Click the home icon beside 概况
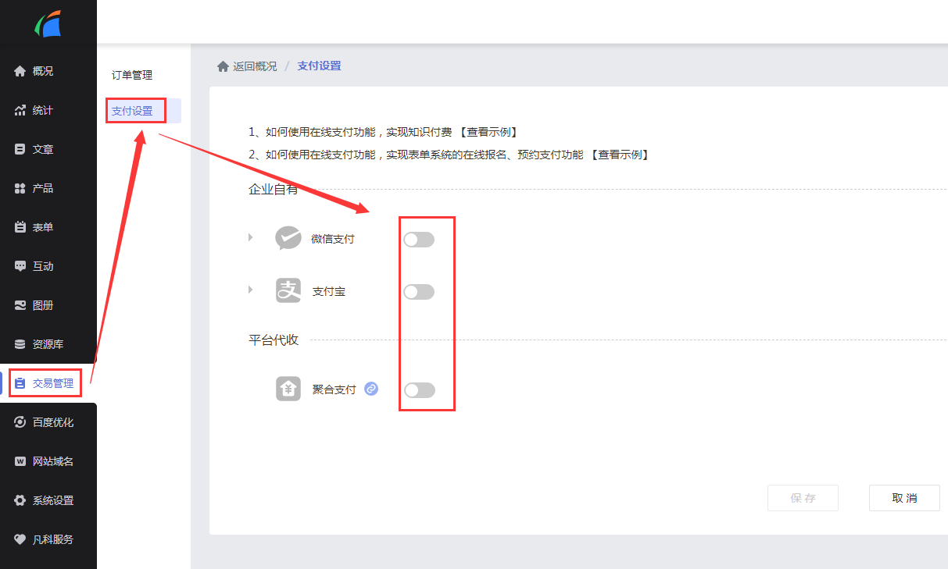 tap(20, 71)
